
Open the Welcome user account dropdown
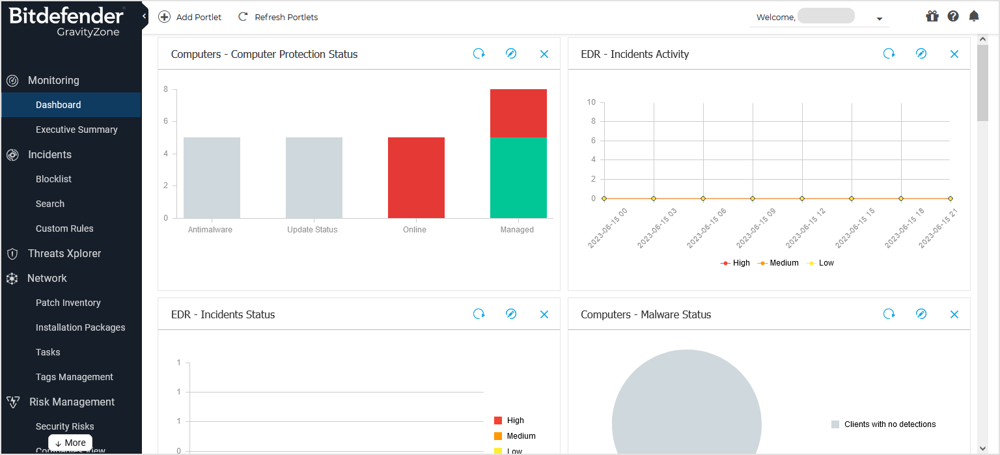(879, 19)
